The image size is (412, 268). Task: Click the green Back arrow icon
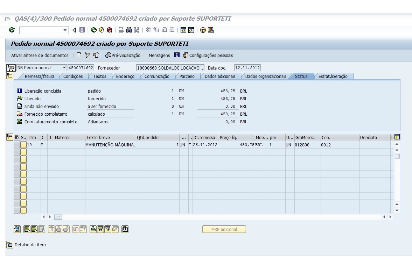click(93, 30)
